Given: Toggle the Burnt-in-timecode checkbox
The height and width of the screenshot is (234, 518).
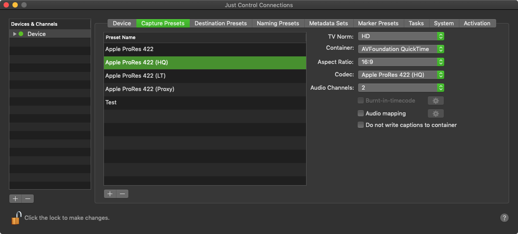Looking at the screenshot, I should tap(361, 101).
